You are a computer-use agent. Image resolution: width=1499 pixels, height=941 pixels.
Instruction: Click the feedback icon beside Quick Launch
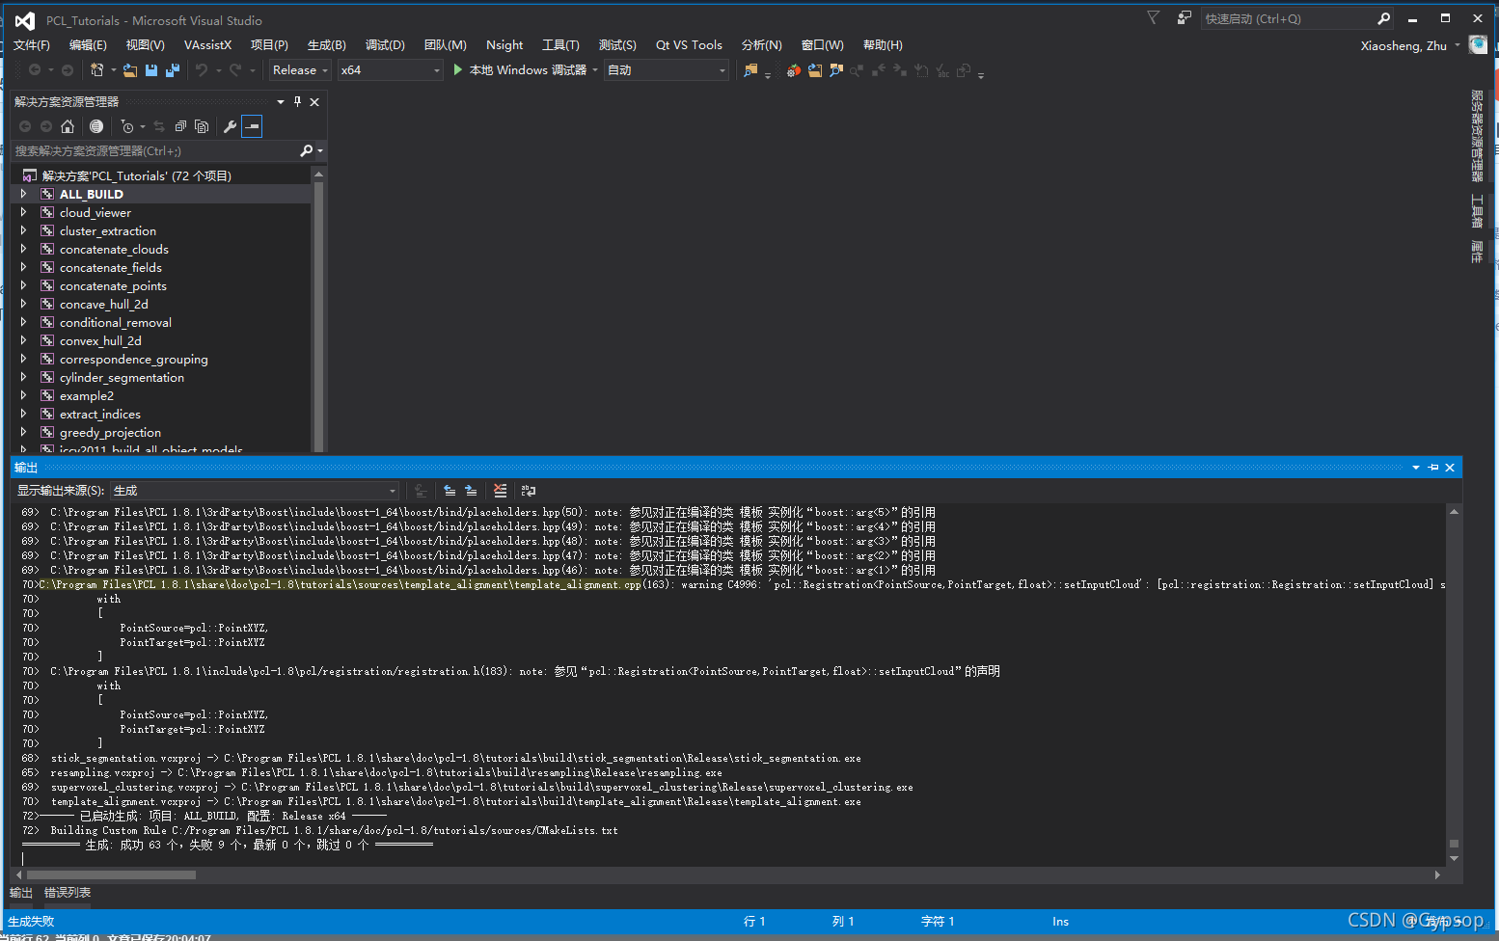[x=1184, y=17]
